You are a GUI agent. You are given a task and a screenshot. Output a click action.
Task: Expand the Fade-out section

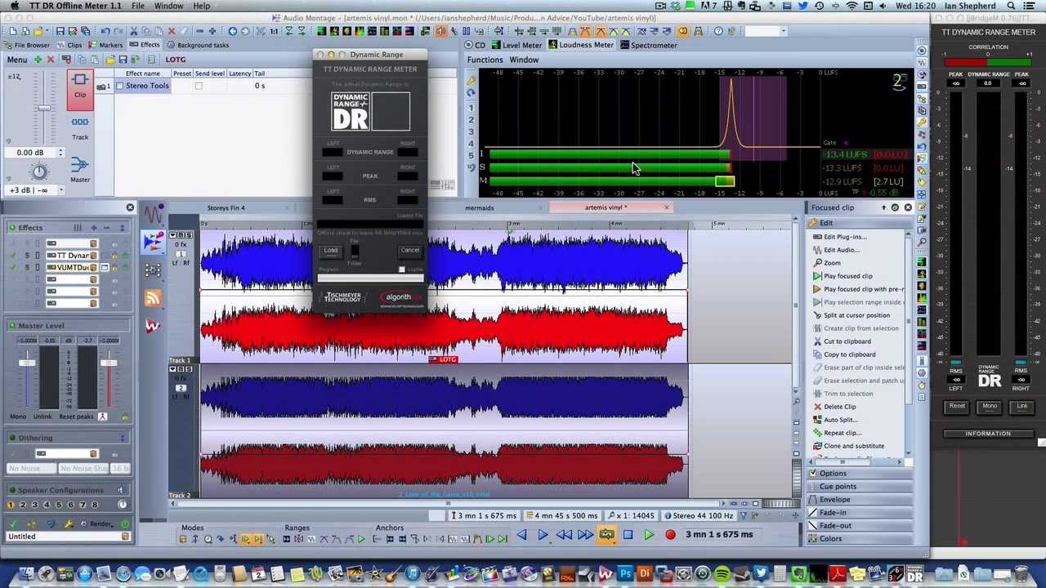tap(859, 526)
